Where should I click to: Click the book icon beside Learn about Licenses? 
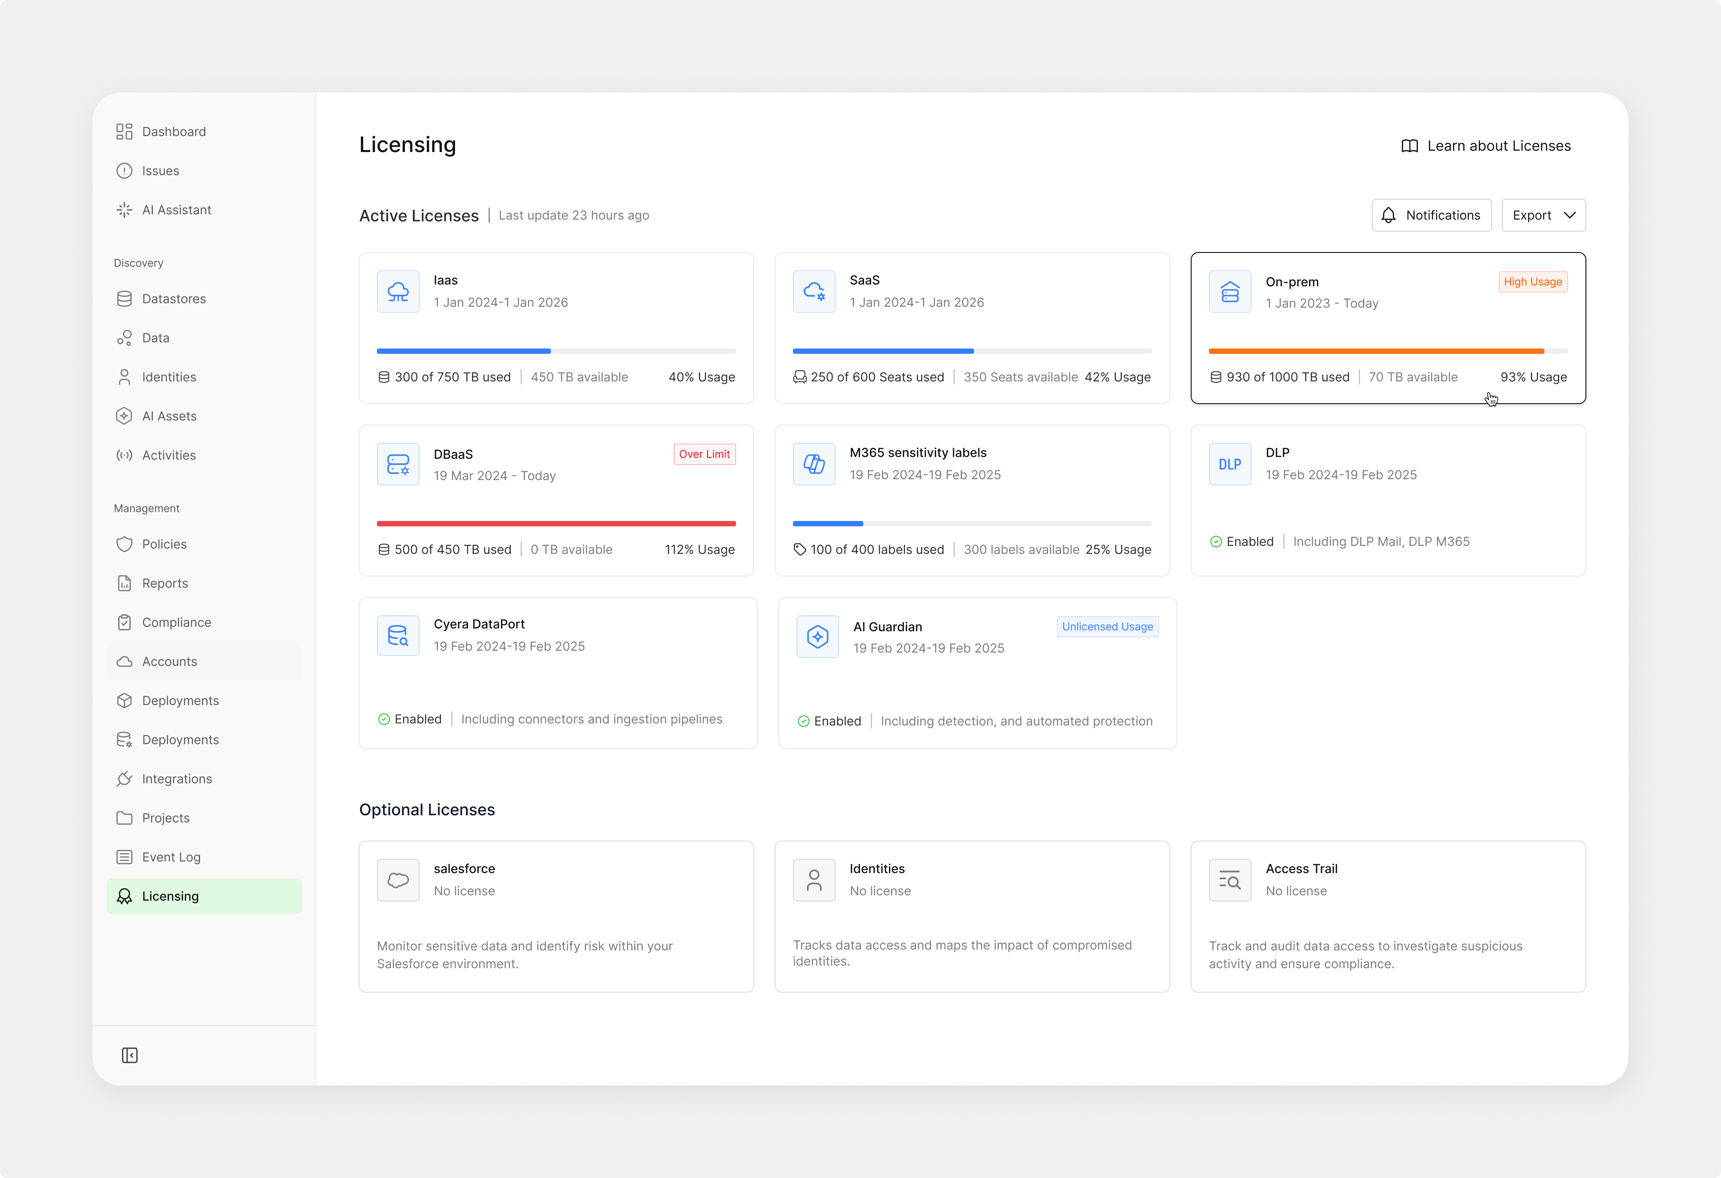[x=1409, y=146]
